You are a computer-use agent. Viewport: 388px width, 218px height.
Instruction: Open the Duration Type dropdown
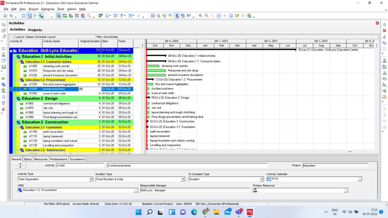pos(183,179)
